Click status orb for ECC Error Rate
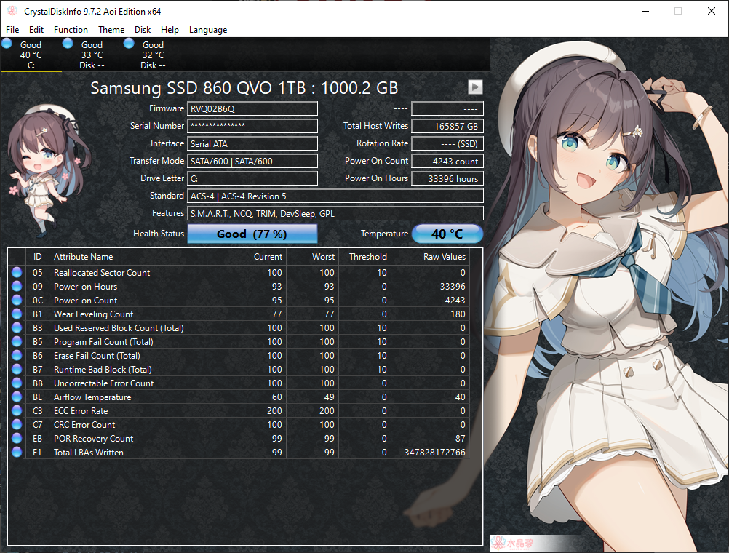This screenshot has height=553, width=729. click(x=17, y=410)
